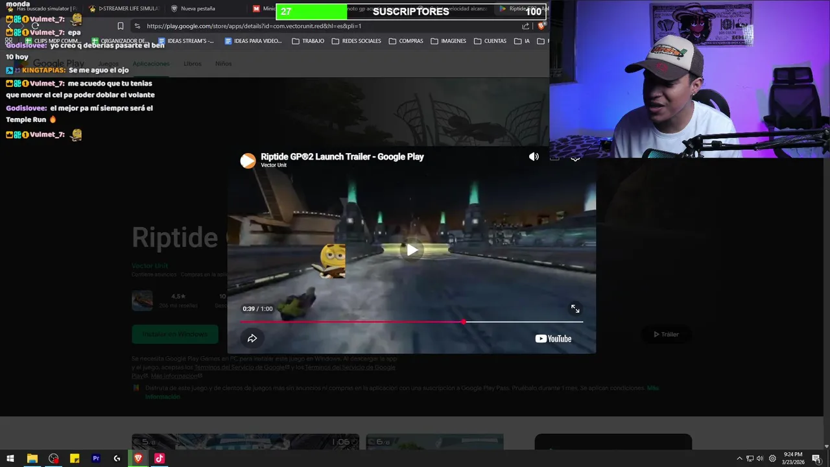Image resolution: width=830 pixels, height=467 pixels.
Task: Open the Vector Unit developer link
Action: point(150,266)
